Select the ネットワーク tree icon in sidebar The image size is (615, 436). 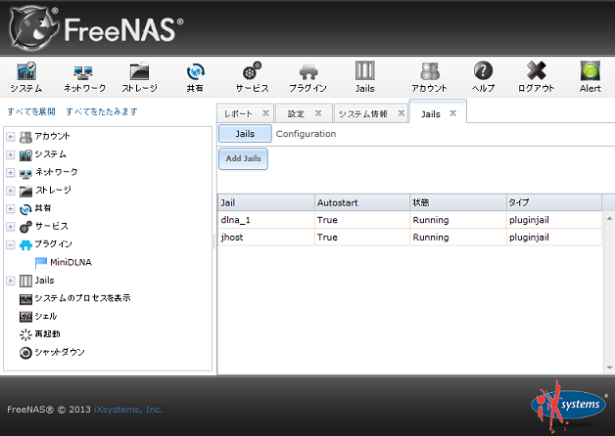pyautogui.click(x=25, y=173)
